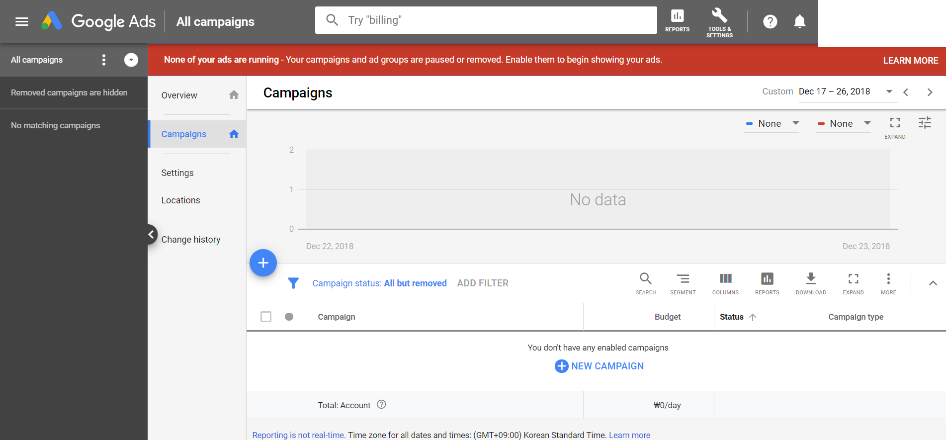Viewport: 946px width, 440px height.
Task: Open All campaigns three-dot options
Action: 104,60
